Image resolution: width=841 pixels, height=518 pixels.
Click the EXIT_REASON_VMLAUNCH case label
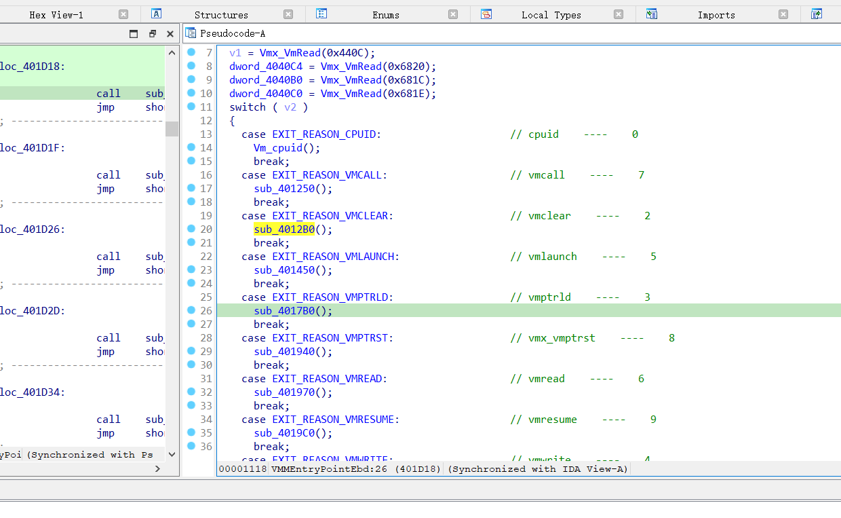(333, 257)
